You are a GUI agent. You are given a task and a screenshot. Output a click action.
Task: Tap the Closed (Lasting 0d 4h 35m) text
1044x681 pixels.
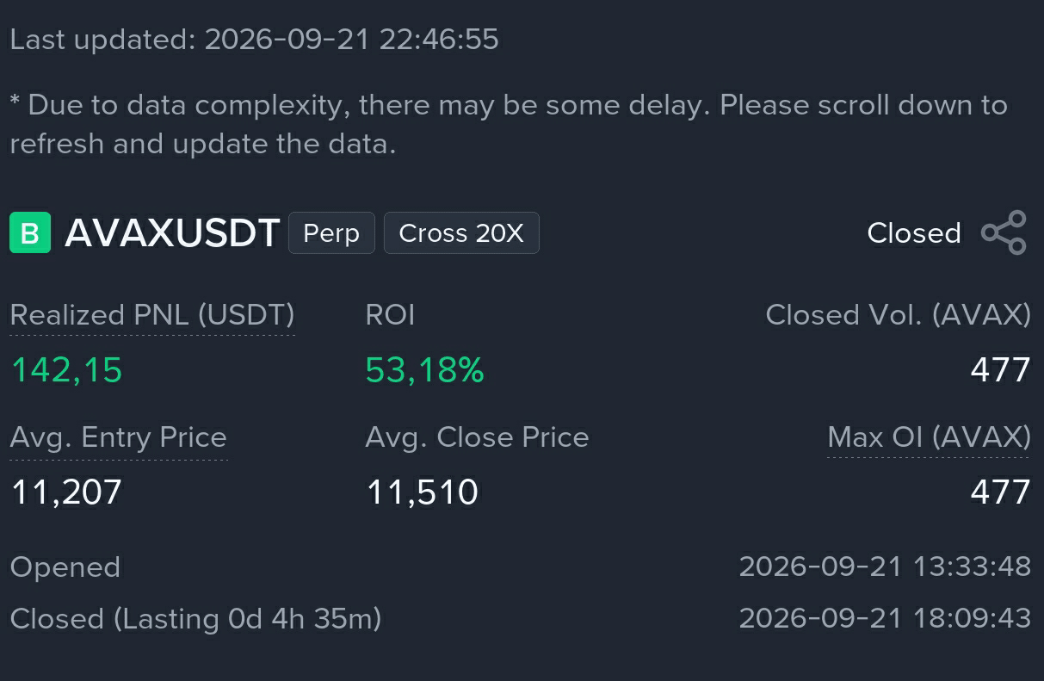point(195,618)
